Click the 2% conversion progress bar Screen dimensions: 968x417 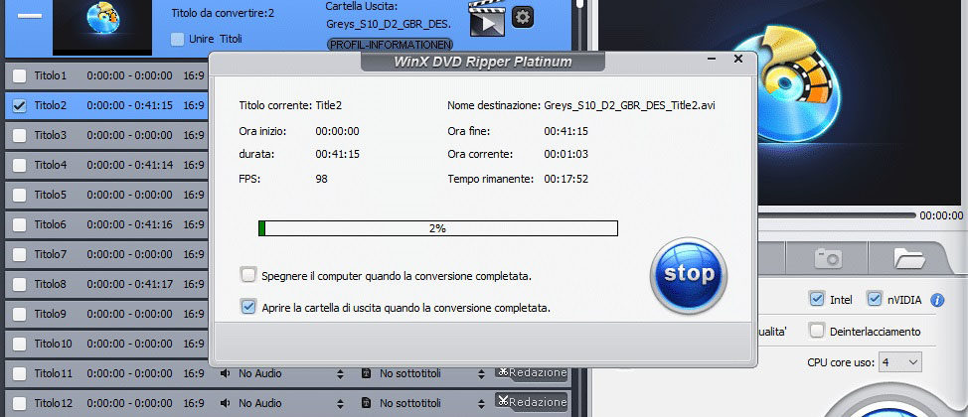tap(437, 228)
